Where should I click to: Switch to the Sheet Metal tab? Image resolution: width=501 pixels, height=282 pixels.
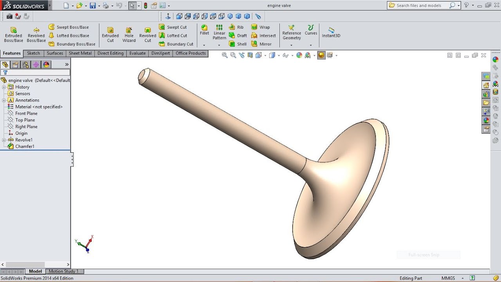(80, 53)
